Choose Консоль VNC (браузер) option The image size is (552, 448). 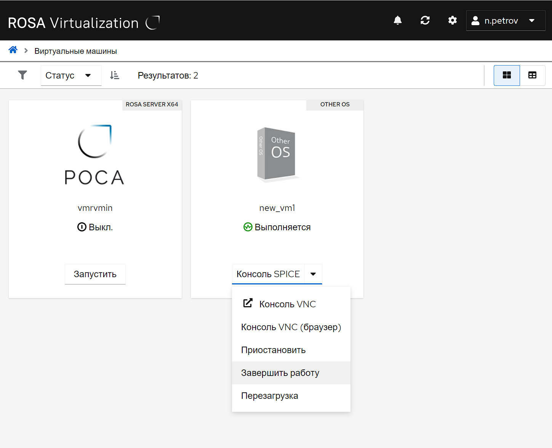[291, 327]
